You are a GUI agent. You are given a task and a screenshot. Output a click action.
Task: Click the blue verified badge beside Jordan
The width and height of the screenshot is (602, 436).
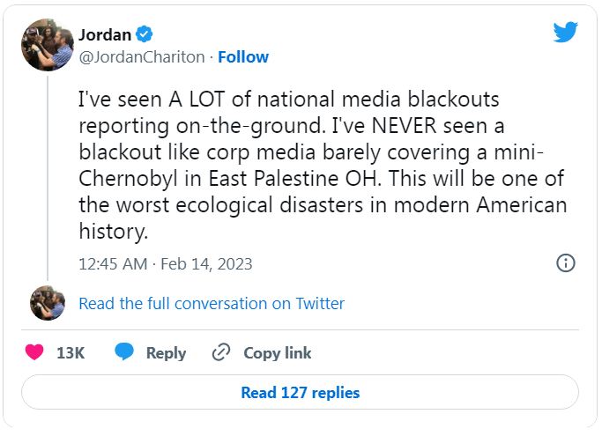coord(145,35)
